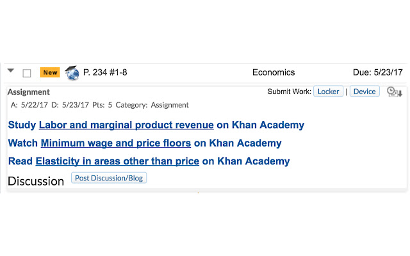Submit work using the Locker button
410x256 pixels.
pyautogui.click(x=328, y=92)
